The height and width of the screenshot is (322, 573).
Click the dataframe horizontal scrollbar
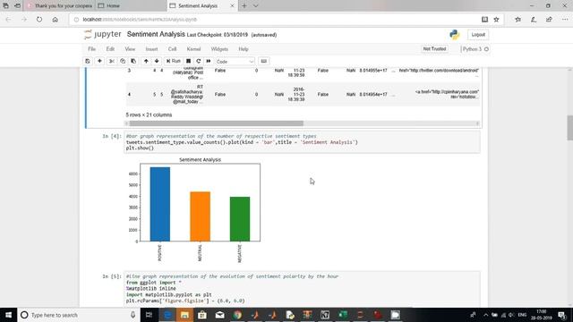216,123
